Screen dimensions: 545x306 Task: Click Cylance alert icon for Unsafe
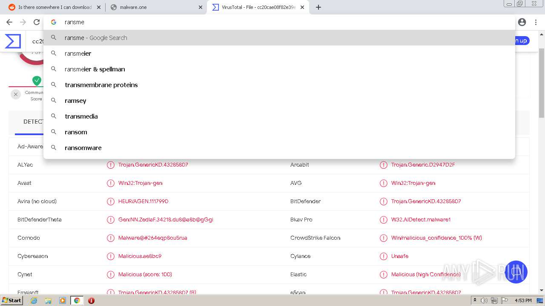[384, 256]
